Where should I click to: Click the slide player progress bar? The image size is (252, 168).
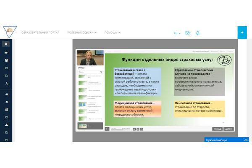[120, 130]
